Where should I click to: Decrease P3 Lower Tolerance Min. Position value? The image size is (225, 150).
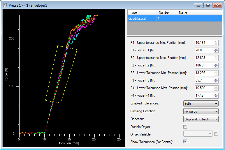point(216,74)
